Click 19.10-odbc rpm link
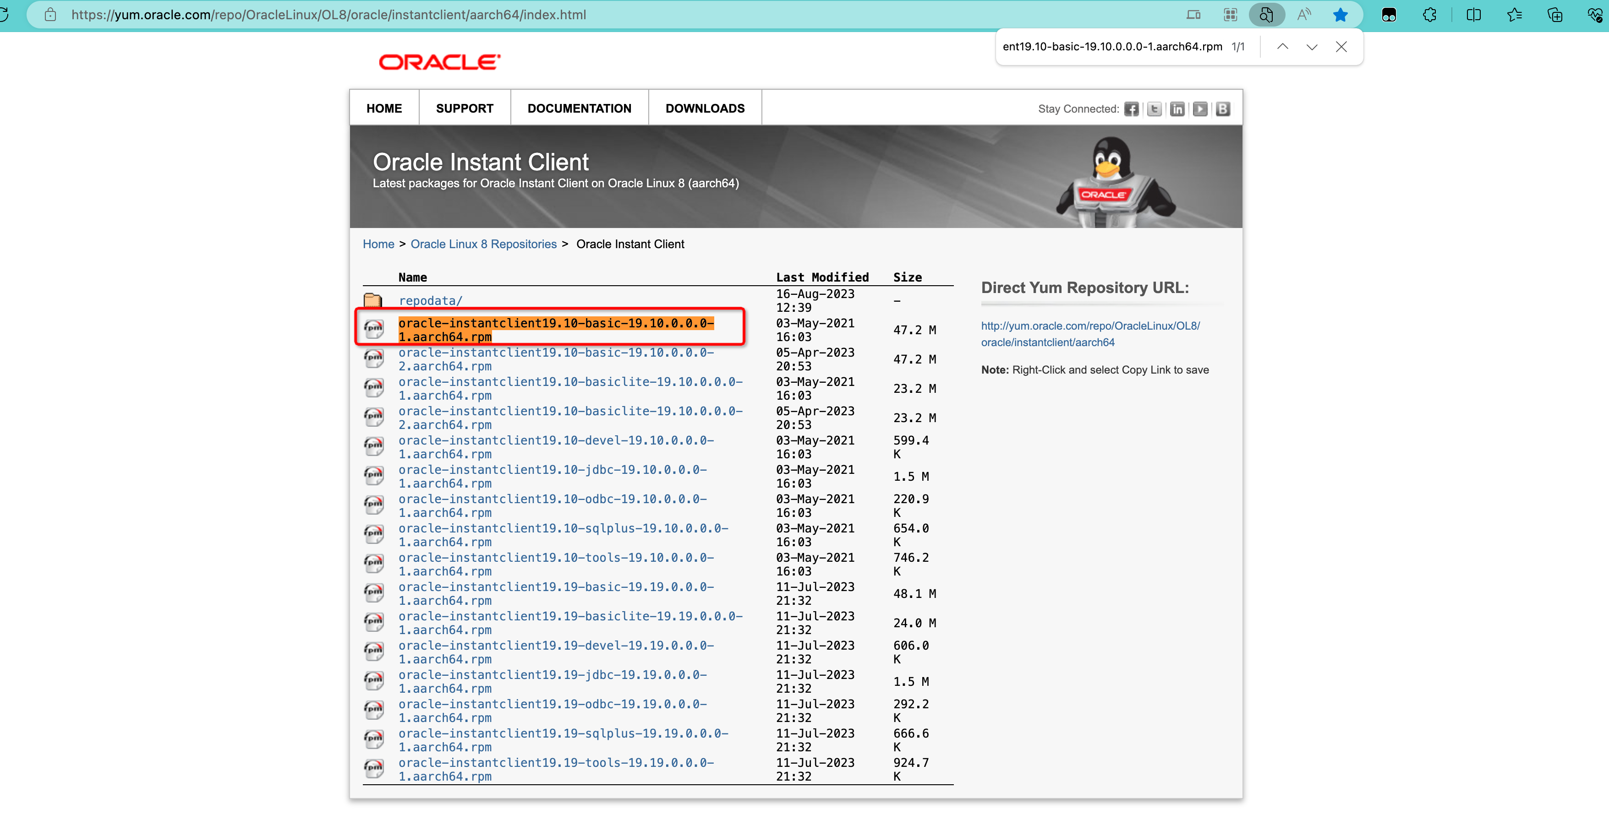 pyautogui.click(x=553, y=506)
